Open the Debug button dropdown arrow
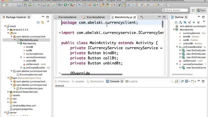The height and width of the screenshot is (117, 208). click(x=62, y=5)
